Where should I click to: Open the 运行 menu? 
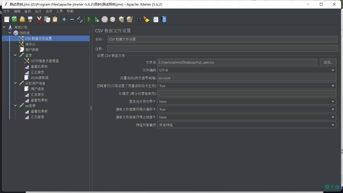point(38,11)
